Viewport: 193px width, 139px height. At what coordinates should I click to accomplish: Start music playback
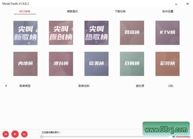click(x=15, y=134)
